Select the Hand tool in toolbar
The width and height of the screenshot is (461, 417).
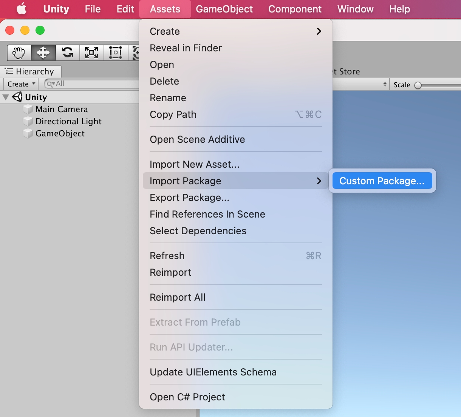[19, 53]
